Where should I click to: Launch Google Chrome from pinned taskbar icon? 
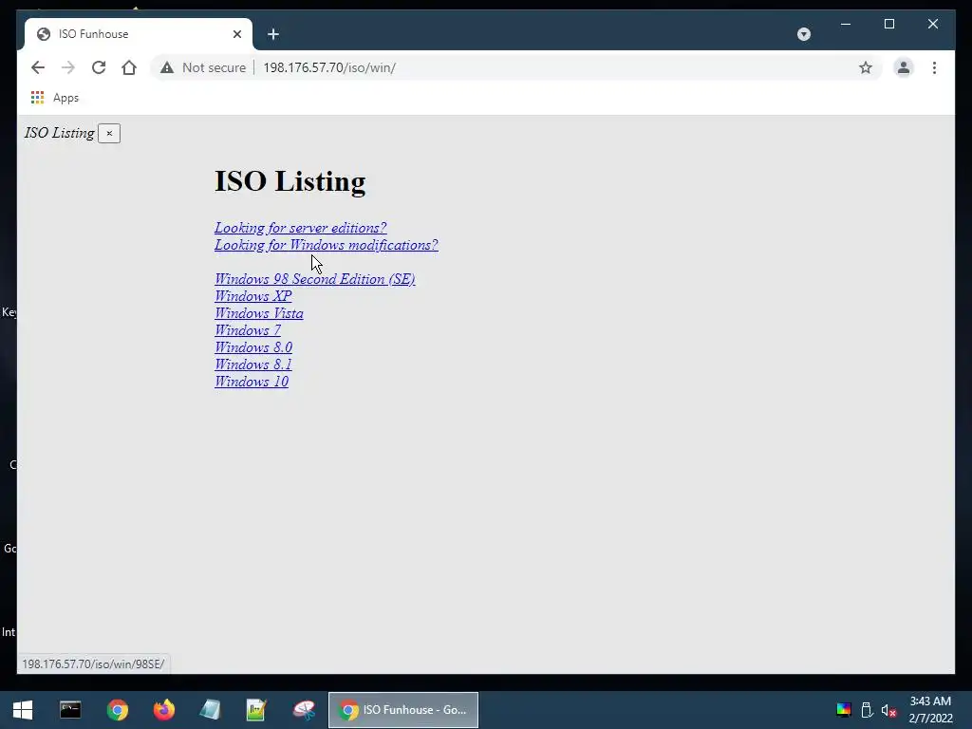[117, 710]
